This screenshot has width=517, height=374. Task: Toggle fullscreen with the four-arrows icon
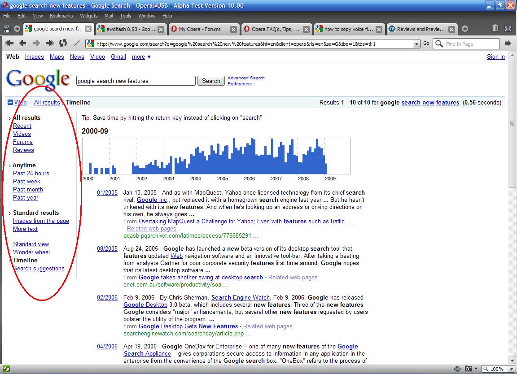[x=508, y=29]
